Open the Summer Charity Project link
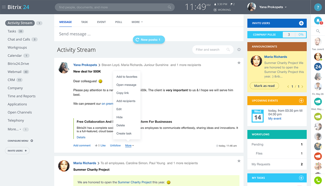Viewport: 325px width, 186px height. [134, 182]
